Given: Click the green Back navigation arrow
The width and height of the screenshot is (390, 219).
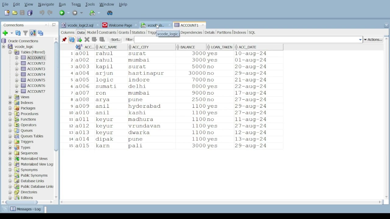Looking at the screenshot, I should point(62,13).
